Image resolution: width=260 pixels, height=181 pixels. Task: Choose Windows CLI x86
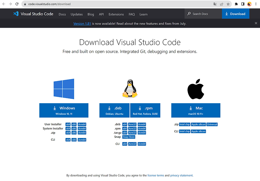pos(74,140)
